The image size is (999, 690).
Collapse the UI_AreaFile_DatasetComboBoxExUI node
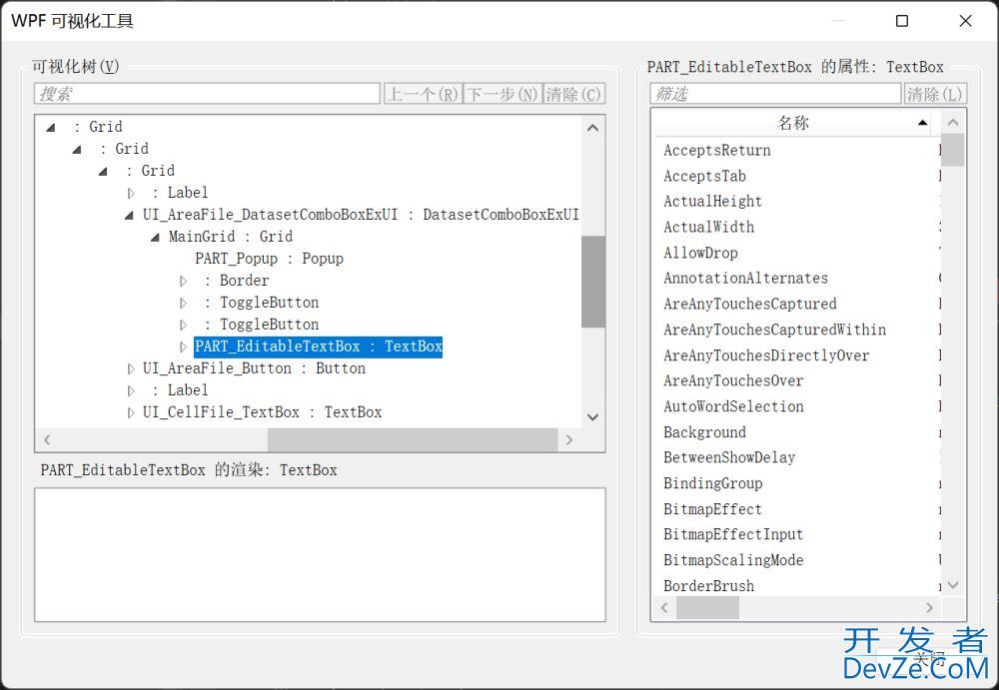129,216
